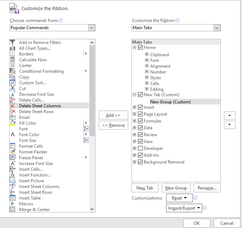Image resolution: width=242 pixels, height=228 pixels.
Task: Click the Insert Function fx icon
Action: click(x=13, y=175)
